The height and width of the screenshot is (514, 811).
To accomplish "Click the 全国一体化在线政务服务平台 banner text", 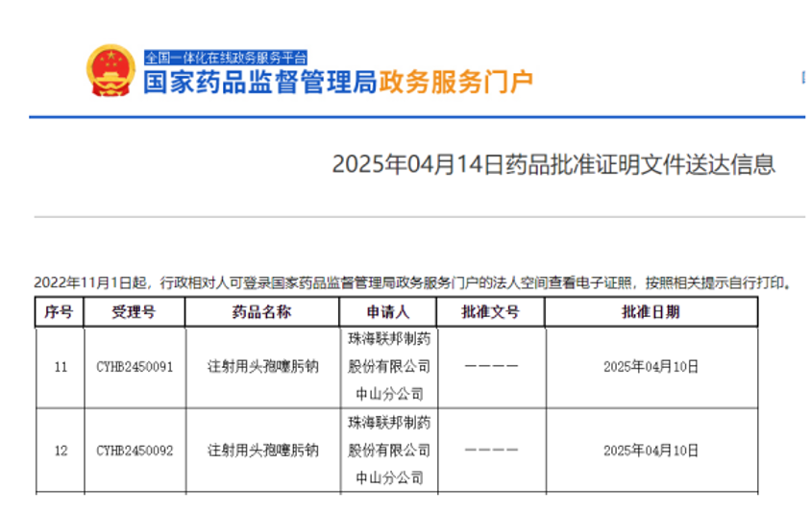I will pos(226,58).
